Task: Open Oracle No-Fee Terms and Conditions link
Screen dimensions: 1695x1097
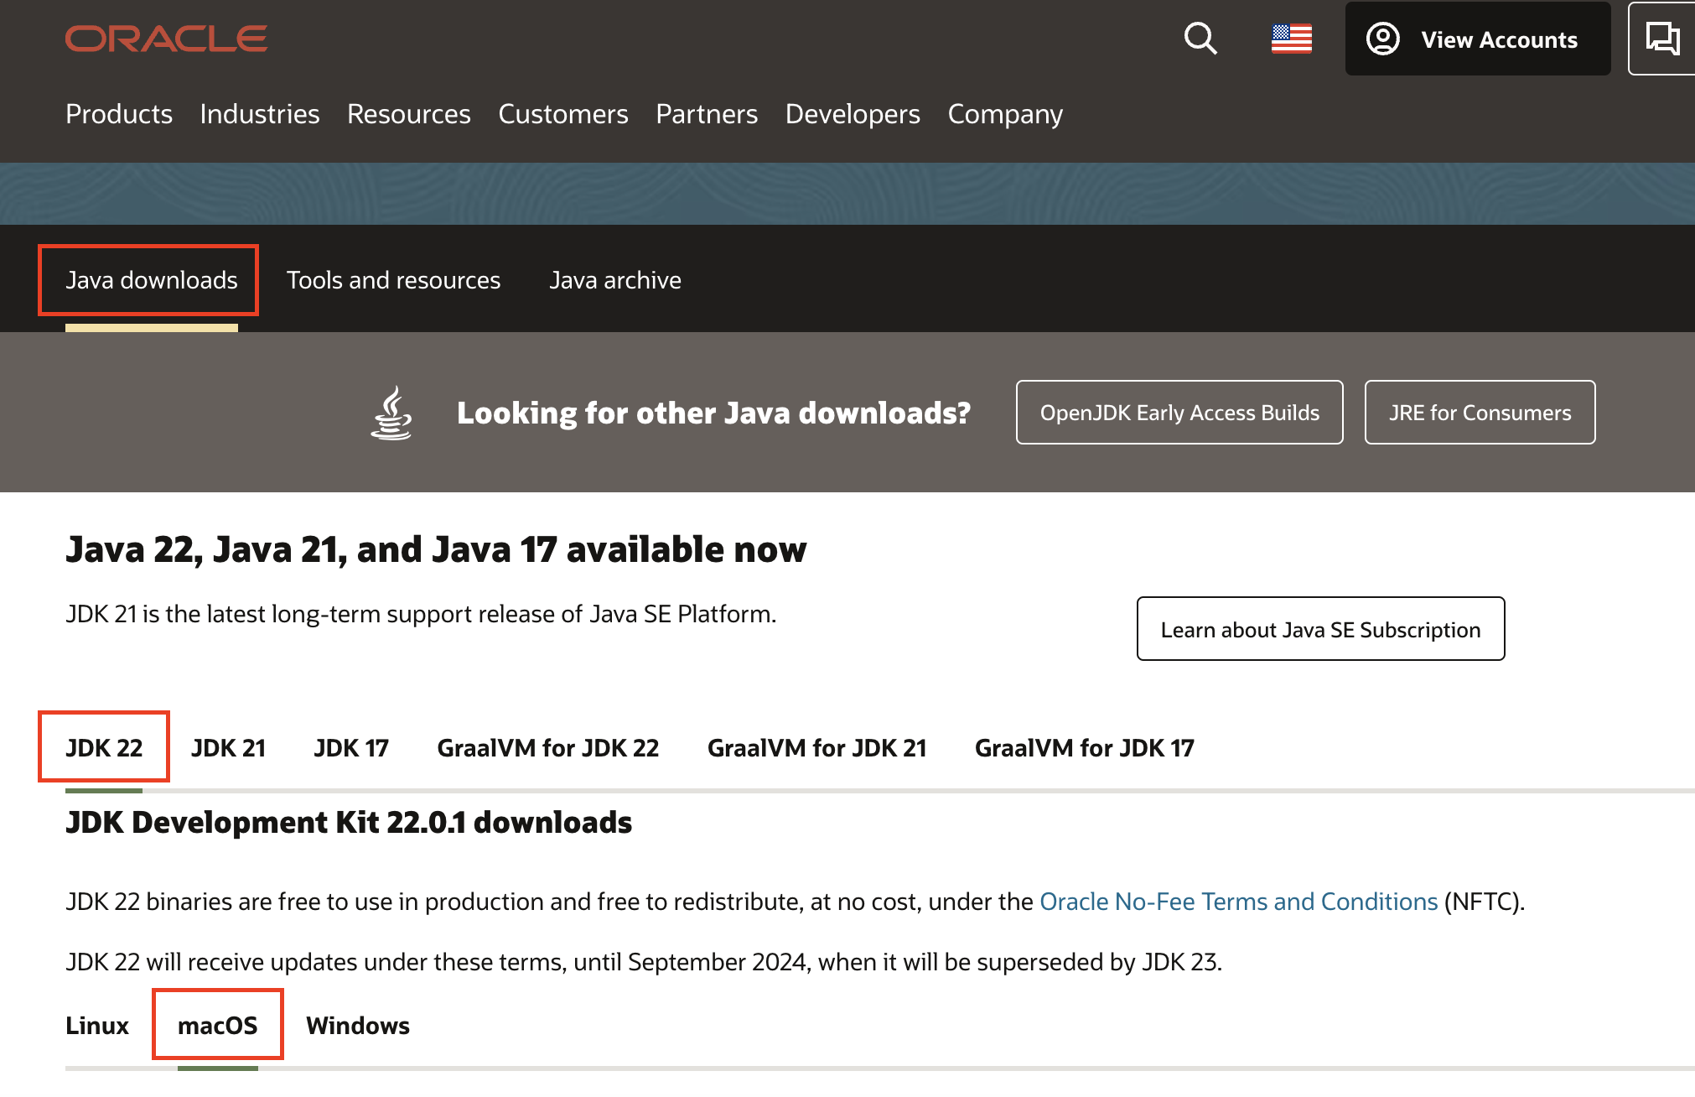Action: [x=1237, y=902]
